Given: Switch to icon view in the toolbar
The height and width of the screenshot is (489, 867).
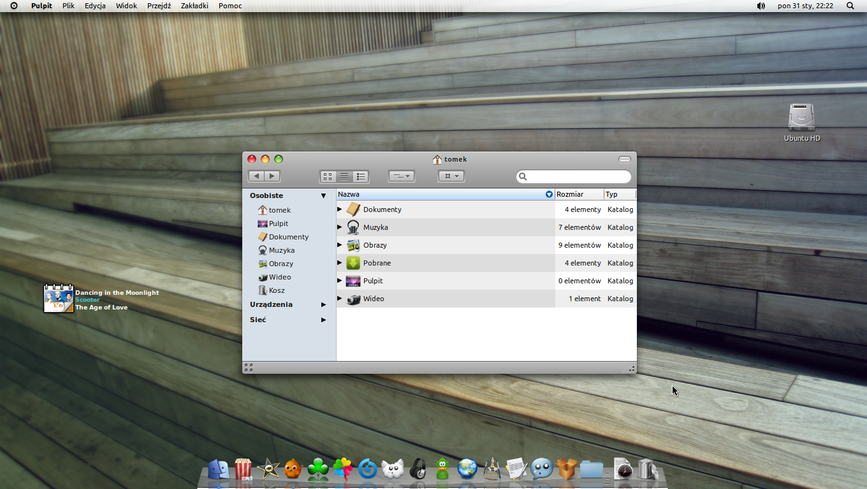Looking at the screenshot, I should [x=328, y=176].
